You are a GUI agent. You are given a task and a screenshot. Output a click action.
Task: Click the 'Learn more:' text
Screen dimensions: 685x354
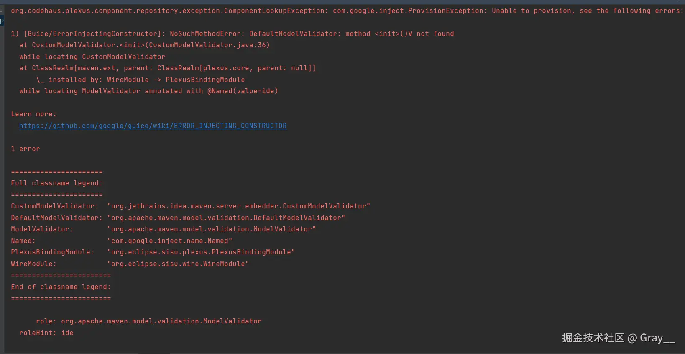click(33, 114)
